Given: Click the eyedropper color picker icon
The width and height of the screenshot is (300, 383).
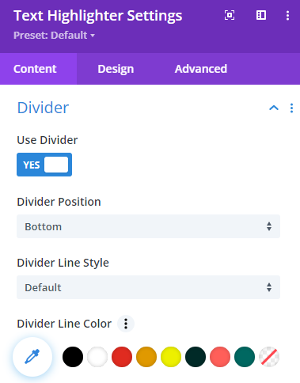Looking at the screenshot, I should (32, 357).
